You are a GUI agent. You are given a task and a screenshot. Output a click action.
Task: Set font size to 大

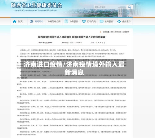[99, 43]
